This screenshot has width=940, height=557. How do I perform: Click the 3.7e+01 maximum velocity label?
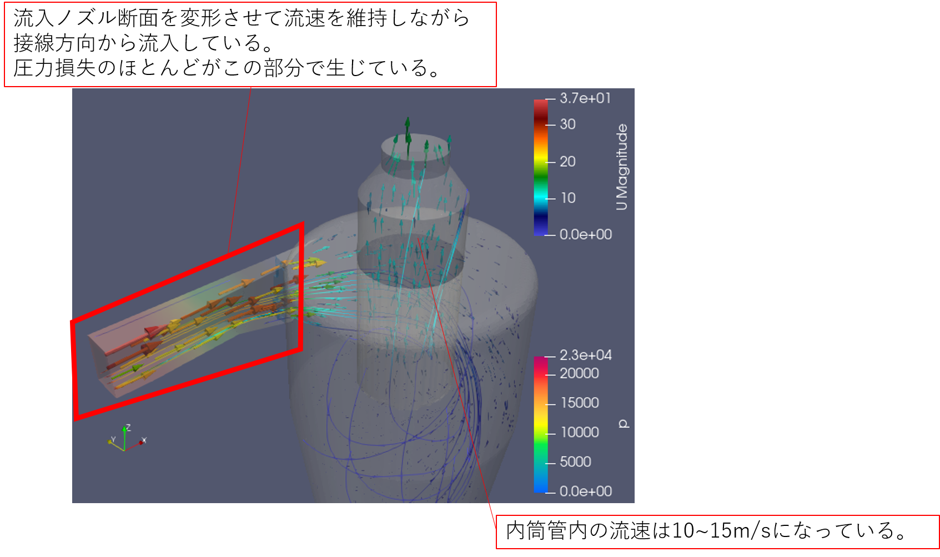tap(585, 98)
